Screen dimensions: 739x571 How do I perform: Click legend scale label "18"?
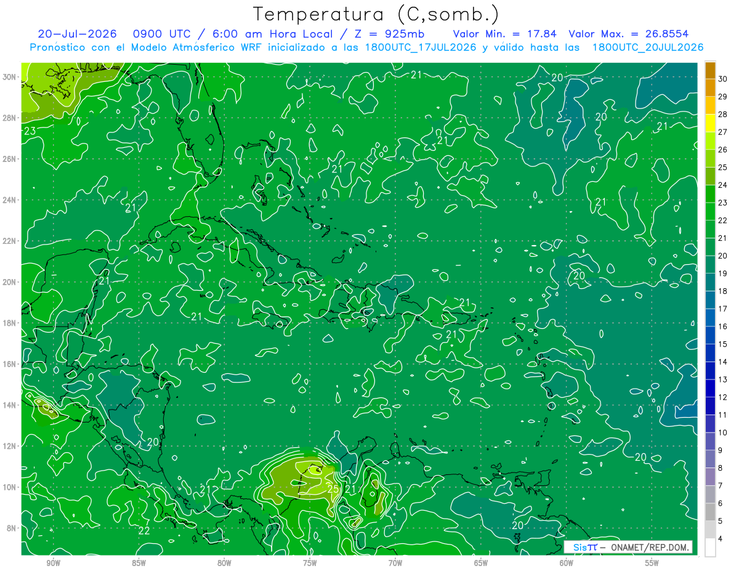(723, 291)
